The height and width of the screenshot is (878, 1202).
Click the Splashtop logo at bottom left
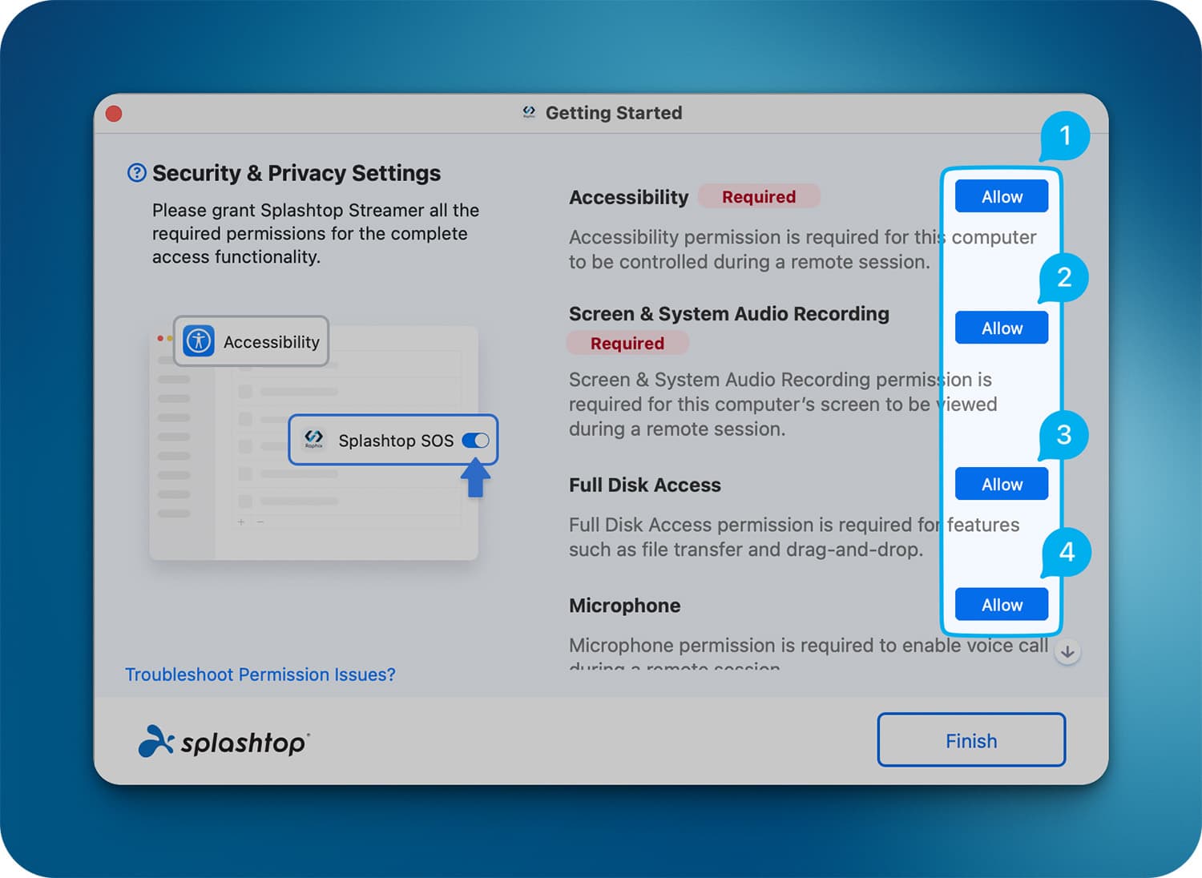tap(224, 741)
